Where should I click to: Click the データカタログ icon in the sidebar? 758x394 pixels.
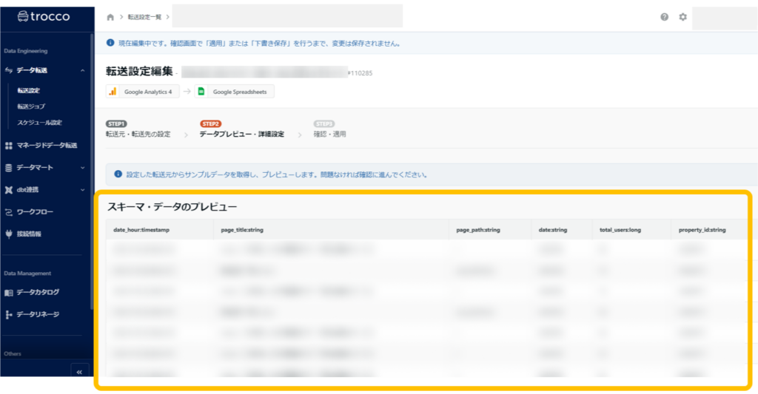pos(9,292)
